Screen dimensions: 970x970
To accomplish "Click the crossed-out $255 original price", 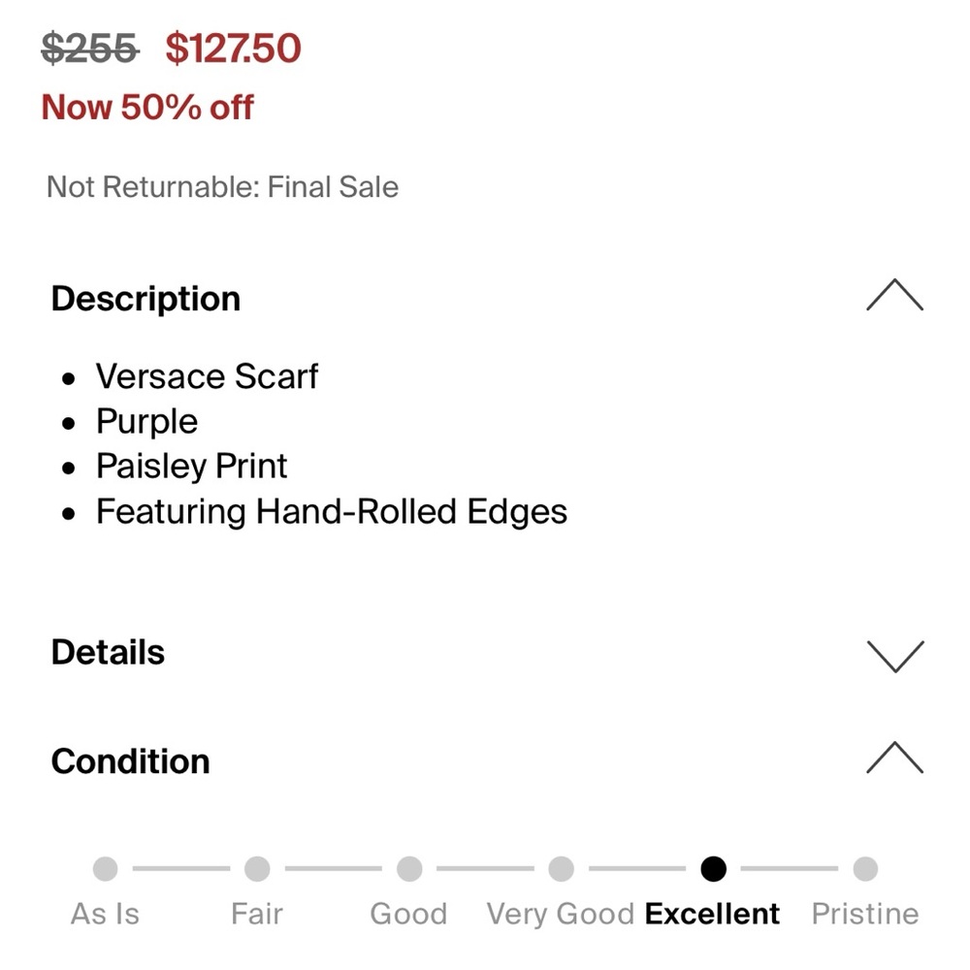I will 90,48.
